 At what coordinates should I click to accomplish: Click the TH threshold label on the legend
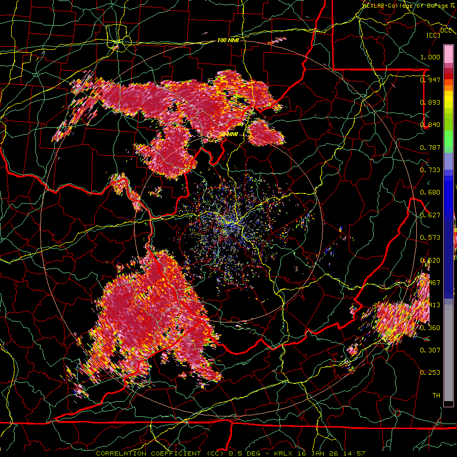click(436, 396)
